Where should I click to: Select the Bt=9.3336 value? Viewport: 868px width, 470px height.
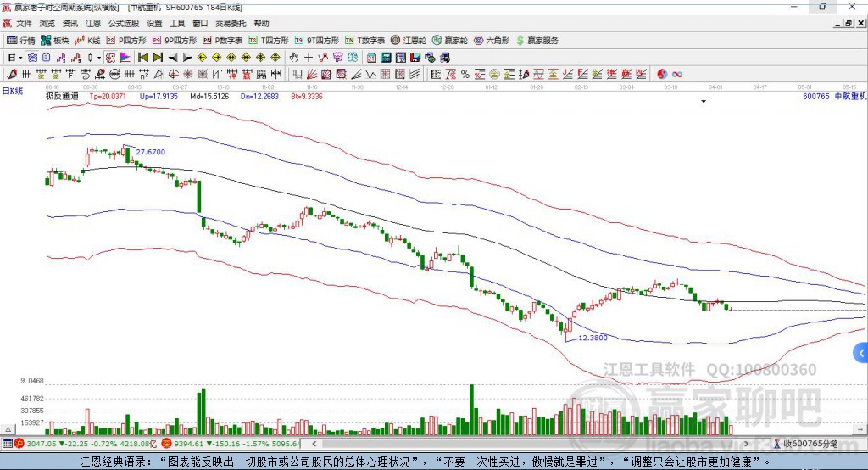point(307,96)
